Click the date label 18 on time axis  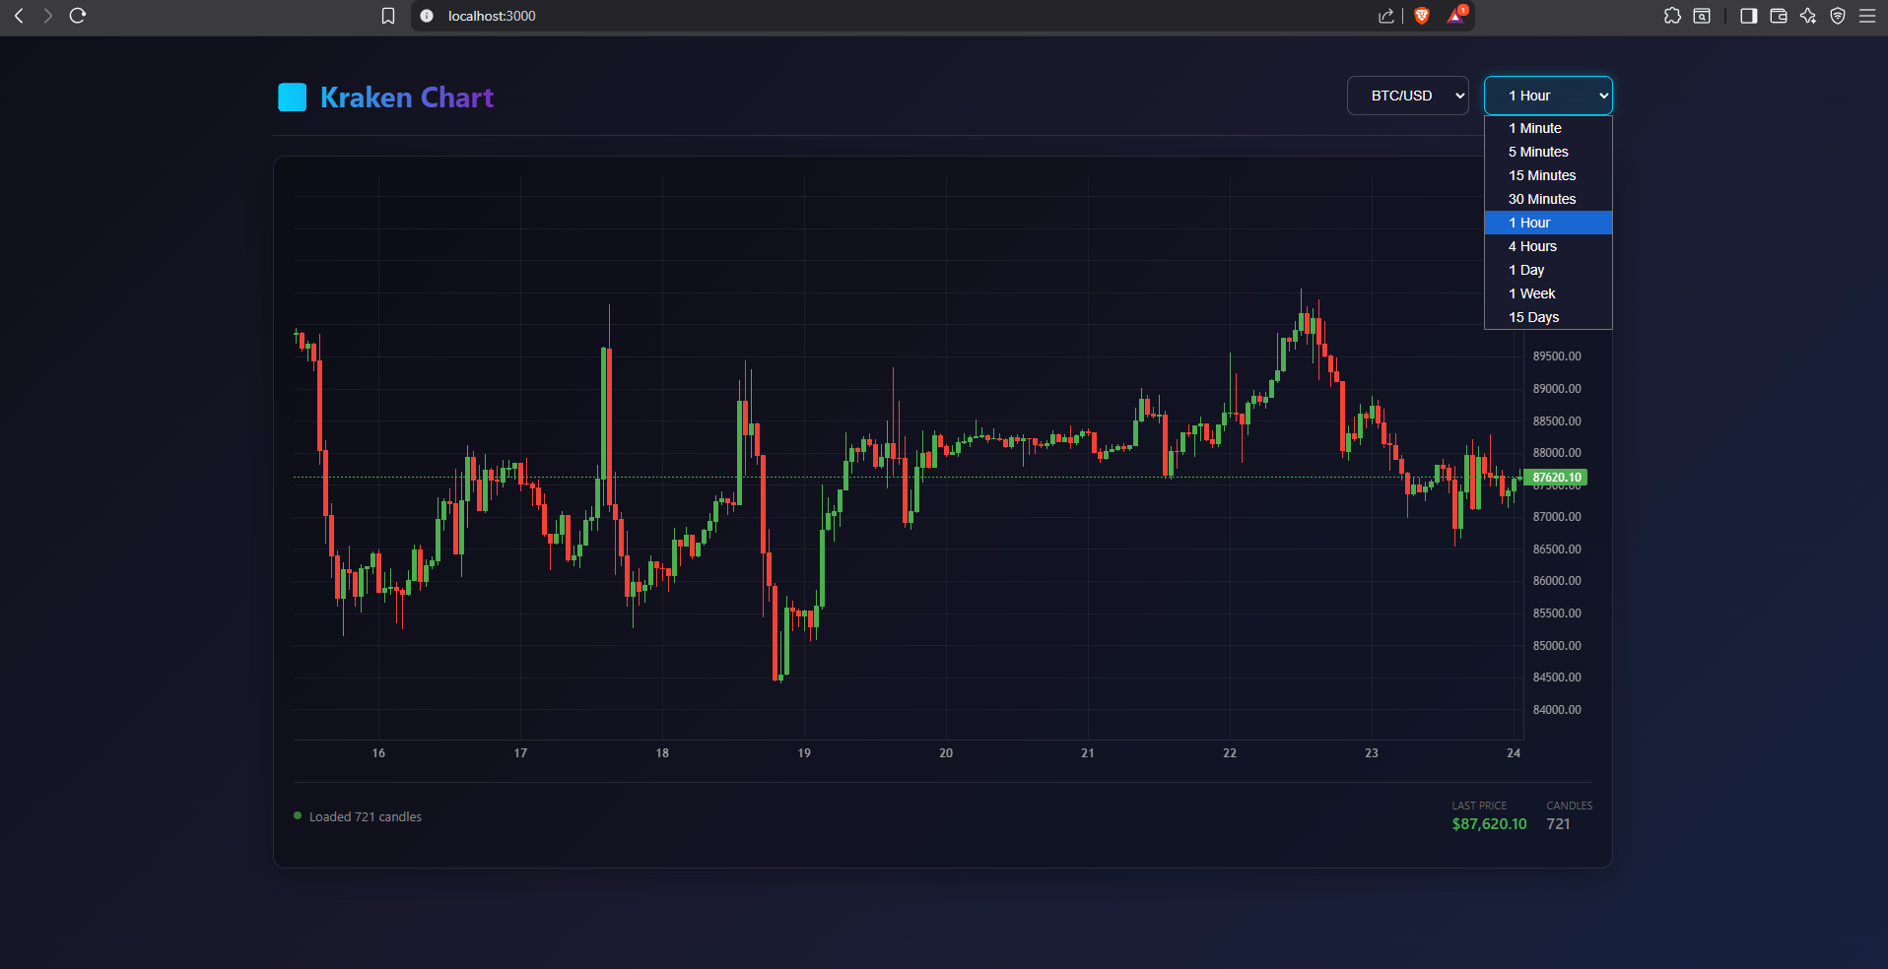(x=662, y=753)
